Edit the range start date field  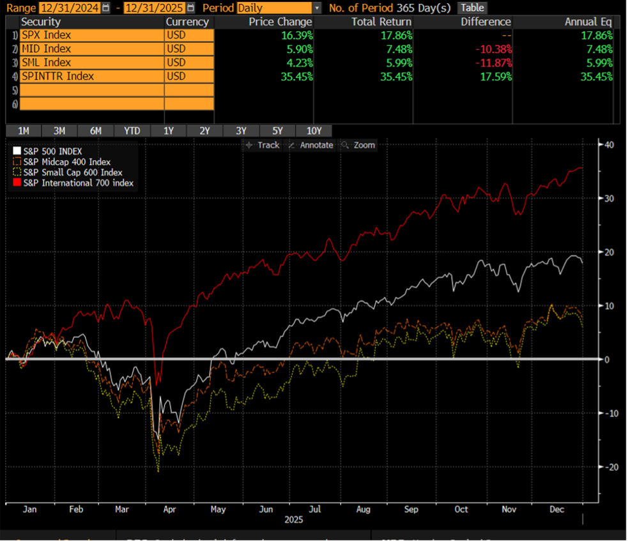[x=70, y=8]
